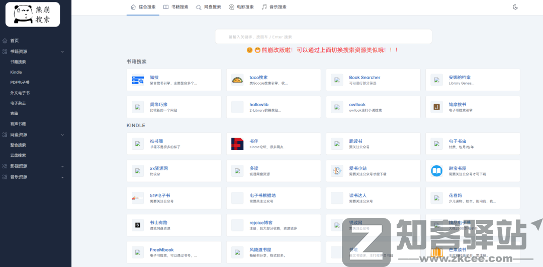Click the 鸠摩搜书 brown J icon
Screen dimensions: 543x267
coord(436,107)
